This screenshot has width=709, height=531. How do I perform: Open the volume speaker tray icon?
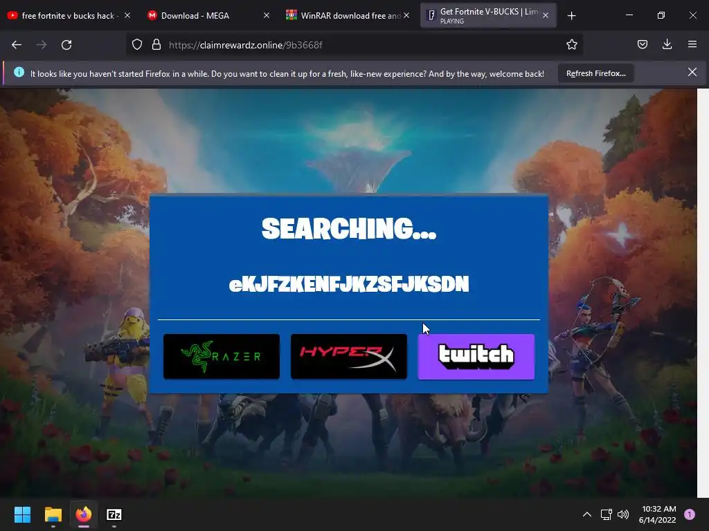click(623, 514)
